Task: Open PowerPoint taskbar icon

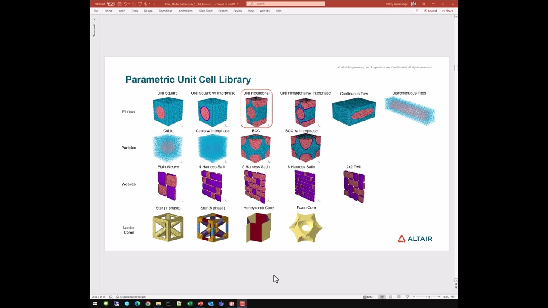Action: pos(200,304)
